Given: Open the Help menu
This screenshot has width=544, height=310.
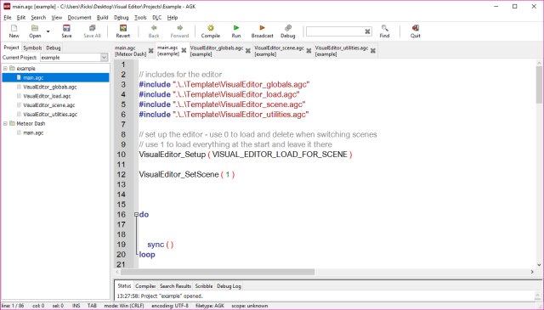Looking at the screenshot, I should click(173, 17).
